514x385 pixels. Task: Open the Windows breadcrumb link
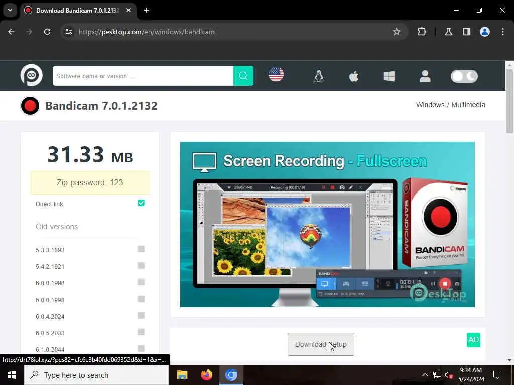click(430, 105)
